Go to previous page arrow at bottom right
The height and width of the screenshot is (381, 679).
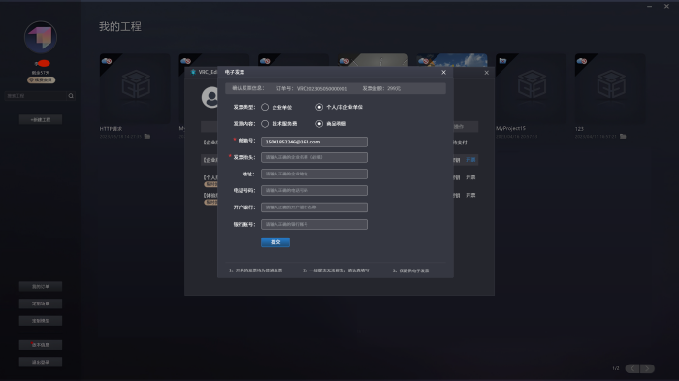pyautogui.click(x=632, y=368)
